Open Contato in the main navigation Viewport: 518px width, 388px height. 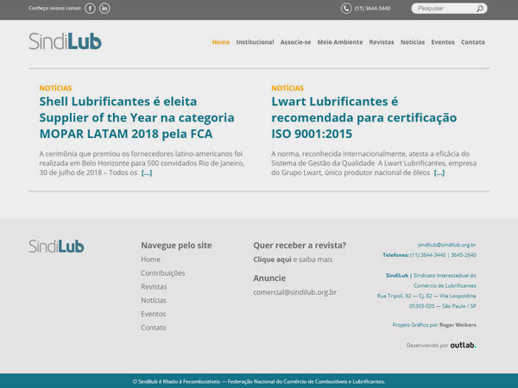pyautogui.click(x=473, y=42)
